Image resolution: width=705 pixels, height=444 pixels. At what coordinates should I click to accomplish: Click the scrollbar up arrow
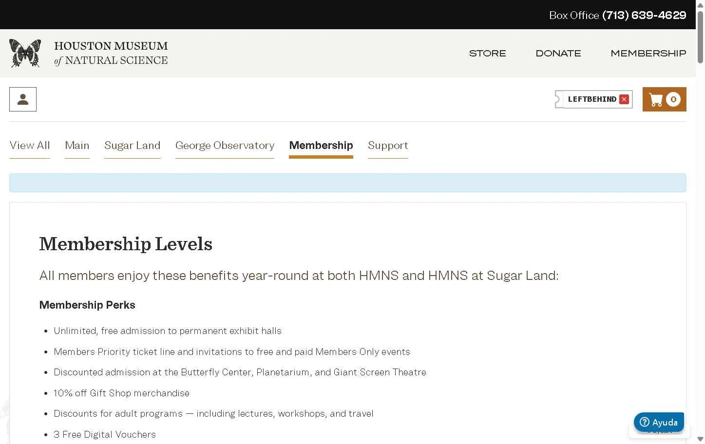(x=700, y=4)
